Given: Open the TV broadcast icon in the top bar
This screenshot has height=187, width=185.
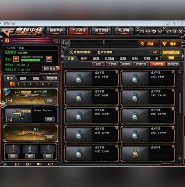Looking at the screenshot, I should [142, 31].
